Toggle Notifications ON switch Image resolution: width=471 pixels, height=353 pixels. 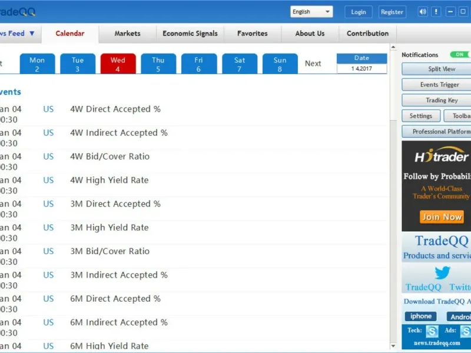tap(460, 55)
